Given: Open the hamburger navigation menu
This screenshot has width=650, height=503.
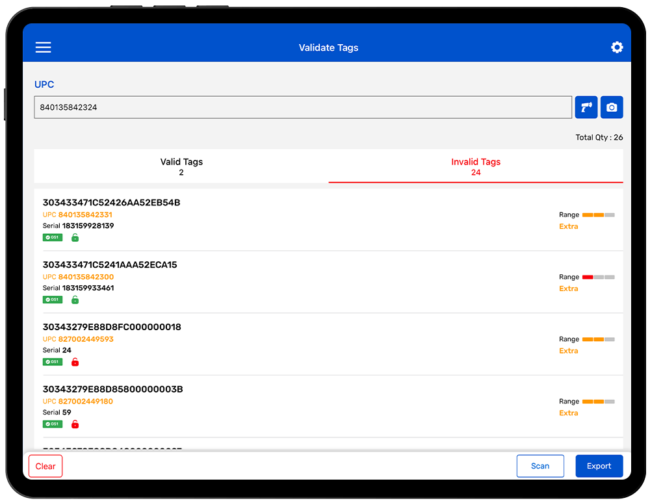Looking at the screenshot, I should tap(43, 47).
